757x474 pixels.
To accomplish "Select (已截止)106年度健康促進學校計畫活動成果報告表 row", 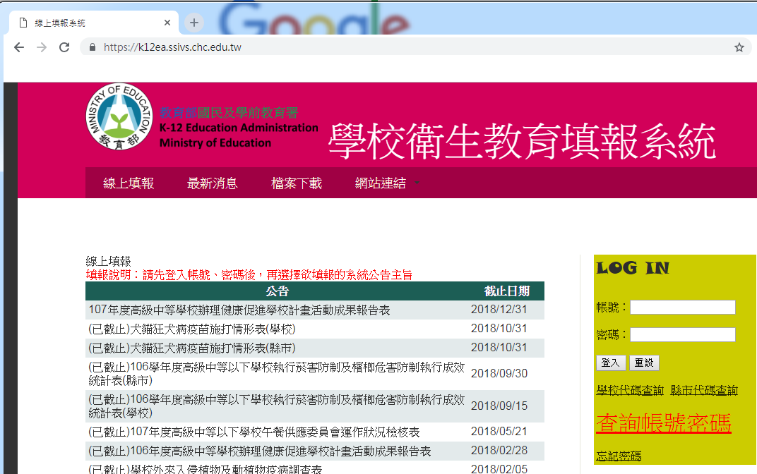I will coord(315,451).
